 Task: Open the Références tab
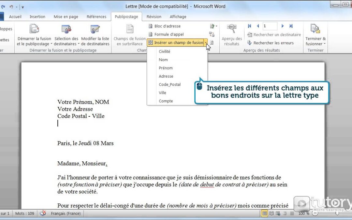click(96, 17)
